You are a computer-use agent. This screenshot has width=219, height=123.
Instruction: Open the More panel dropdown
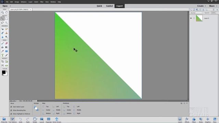click(217, 119)
